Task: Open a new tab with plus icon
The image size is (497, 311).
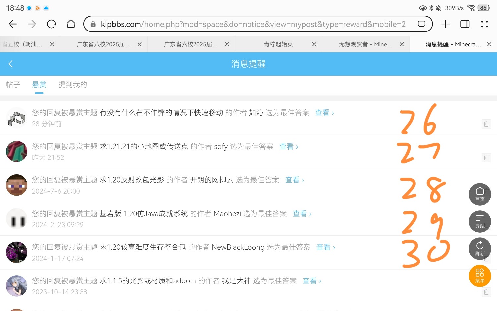Action: coord(446,24)
